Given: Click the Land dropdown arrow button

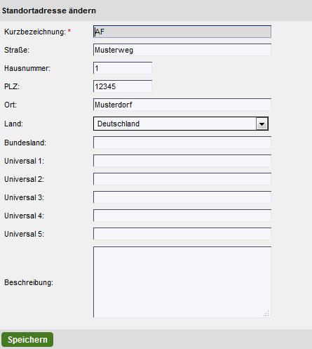Looking at the screenshot, I should 262,124.
